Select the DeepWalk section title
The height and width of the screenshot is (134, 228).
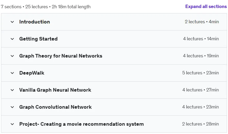32,73
